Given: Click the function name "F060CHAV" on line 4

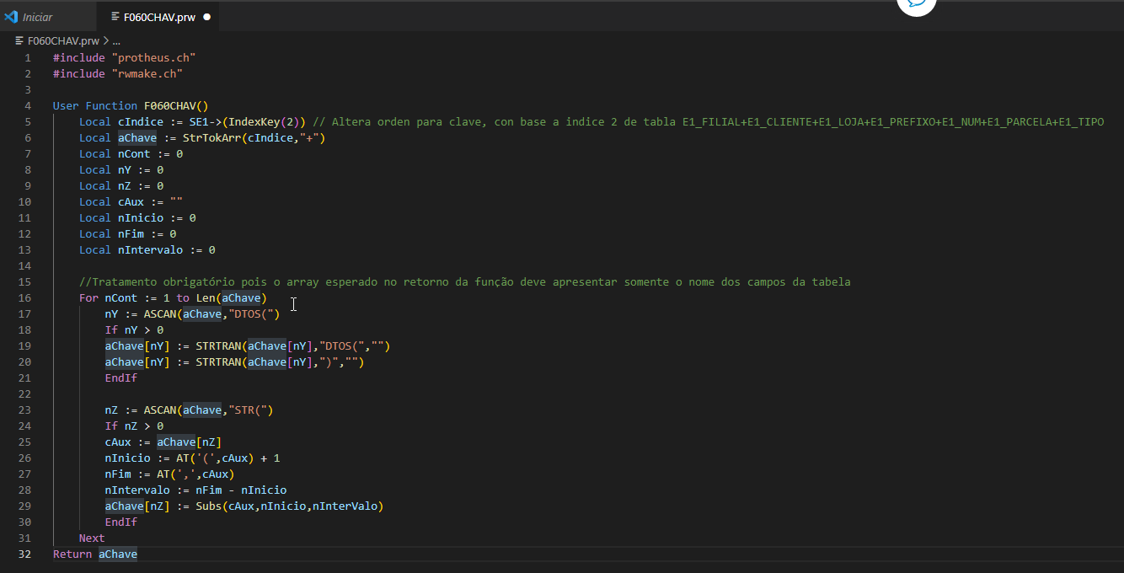Looking at the screenshot, I should 169,105.
